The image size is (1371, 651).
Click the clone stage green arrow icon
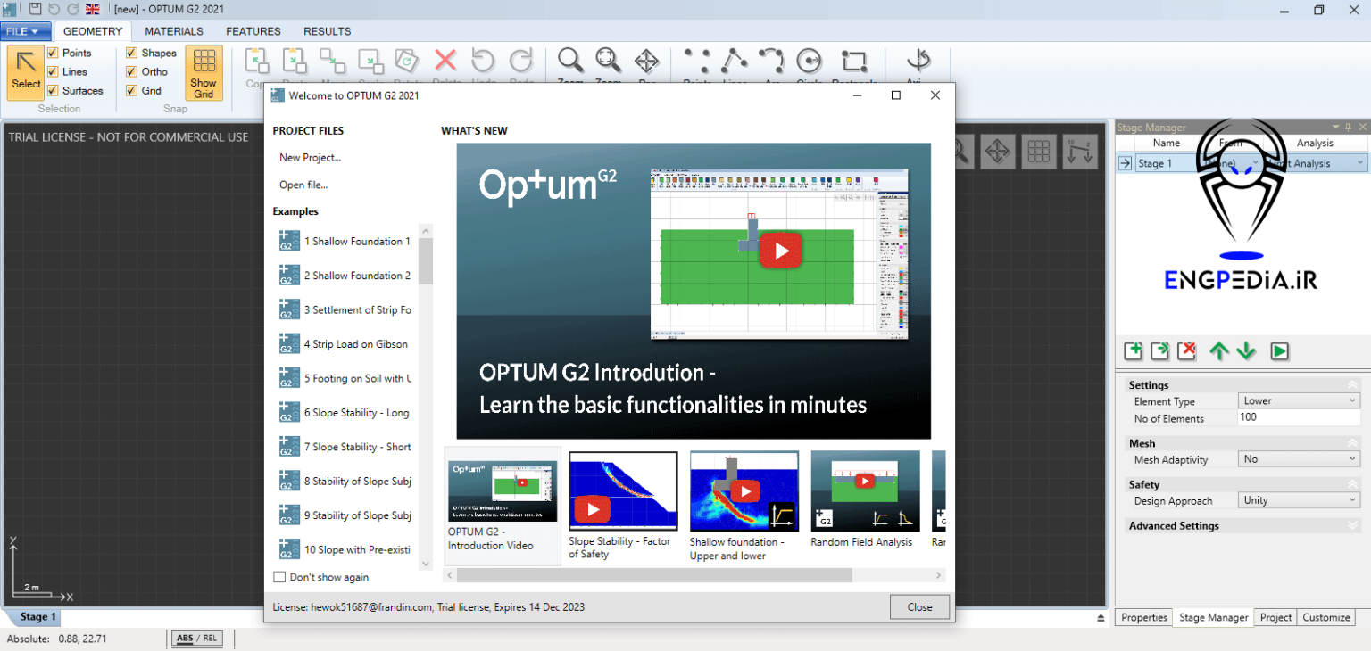click(x=1159, y=350)
